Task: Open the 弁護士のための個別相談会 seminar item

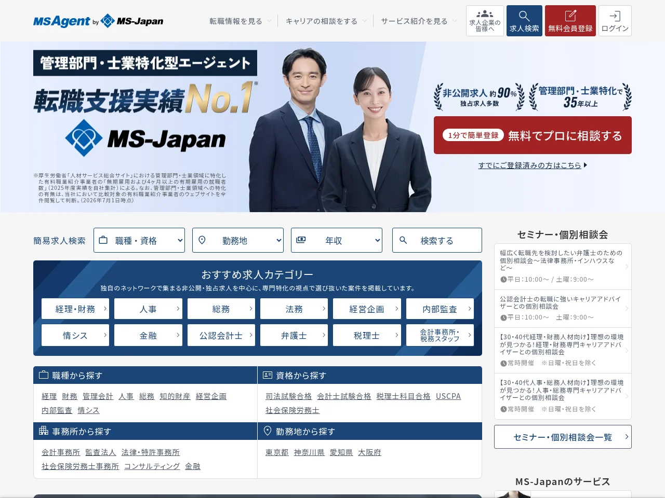Action: coord(563,267)
